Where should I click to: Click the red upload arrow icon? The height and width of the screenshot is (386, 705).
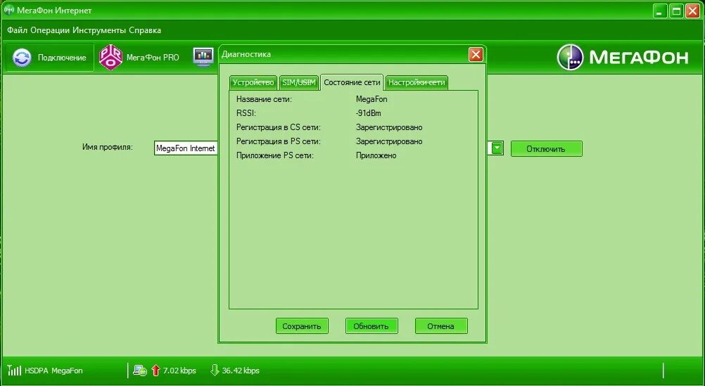pyautogui.click(x=155, y=371)
